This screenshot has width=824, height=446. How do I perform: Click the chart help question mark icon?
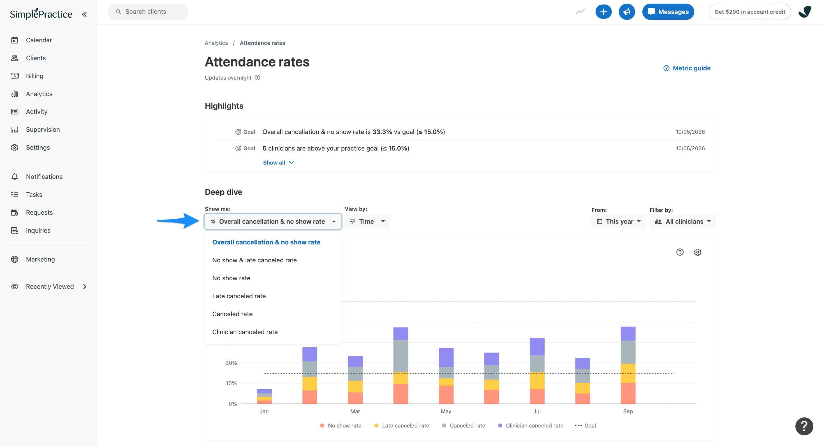pos(680,252)
